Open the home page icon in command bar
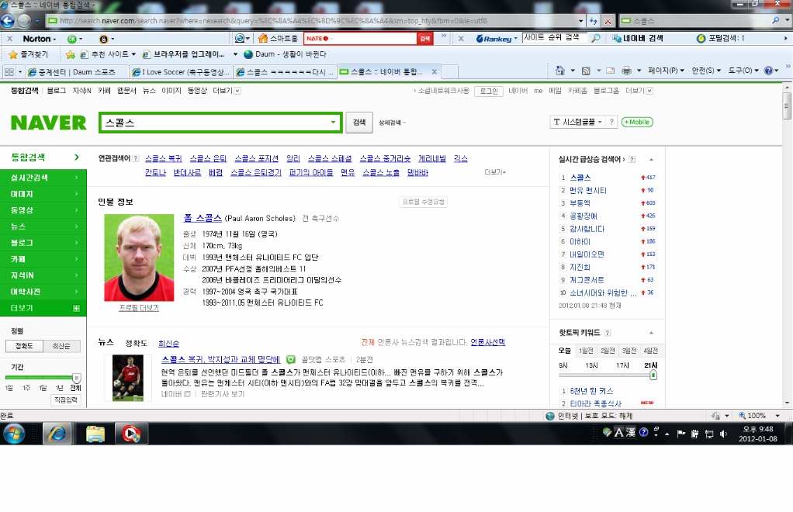 click(x=560, y=71)
